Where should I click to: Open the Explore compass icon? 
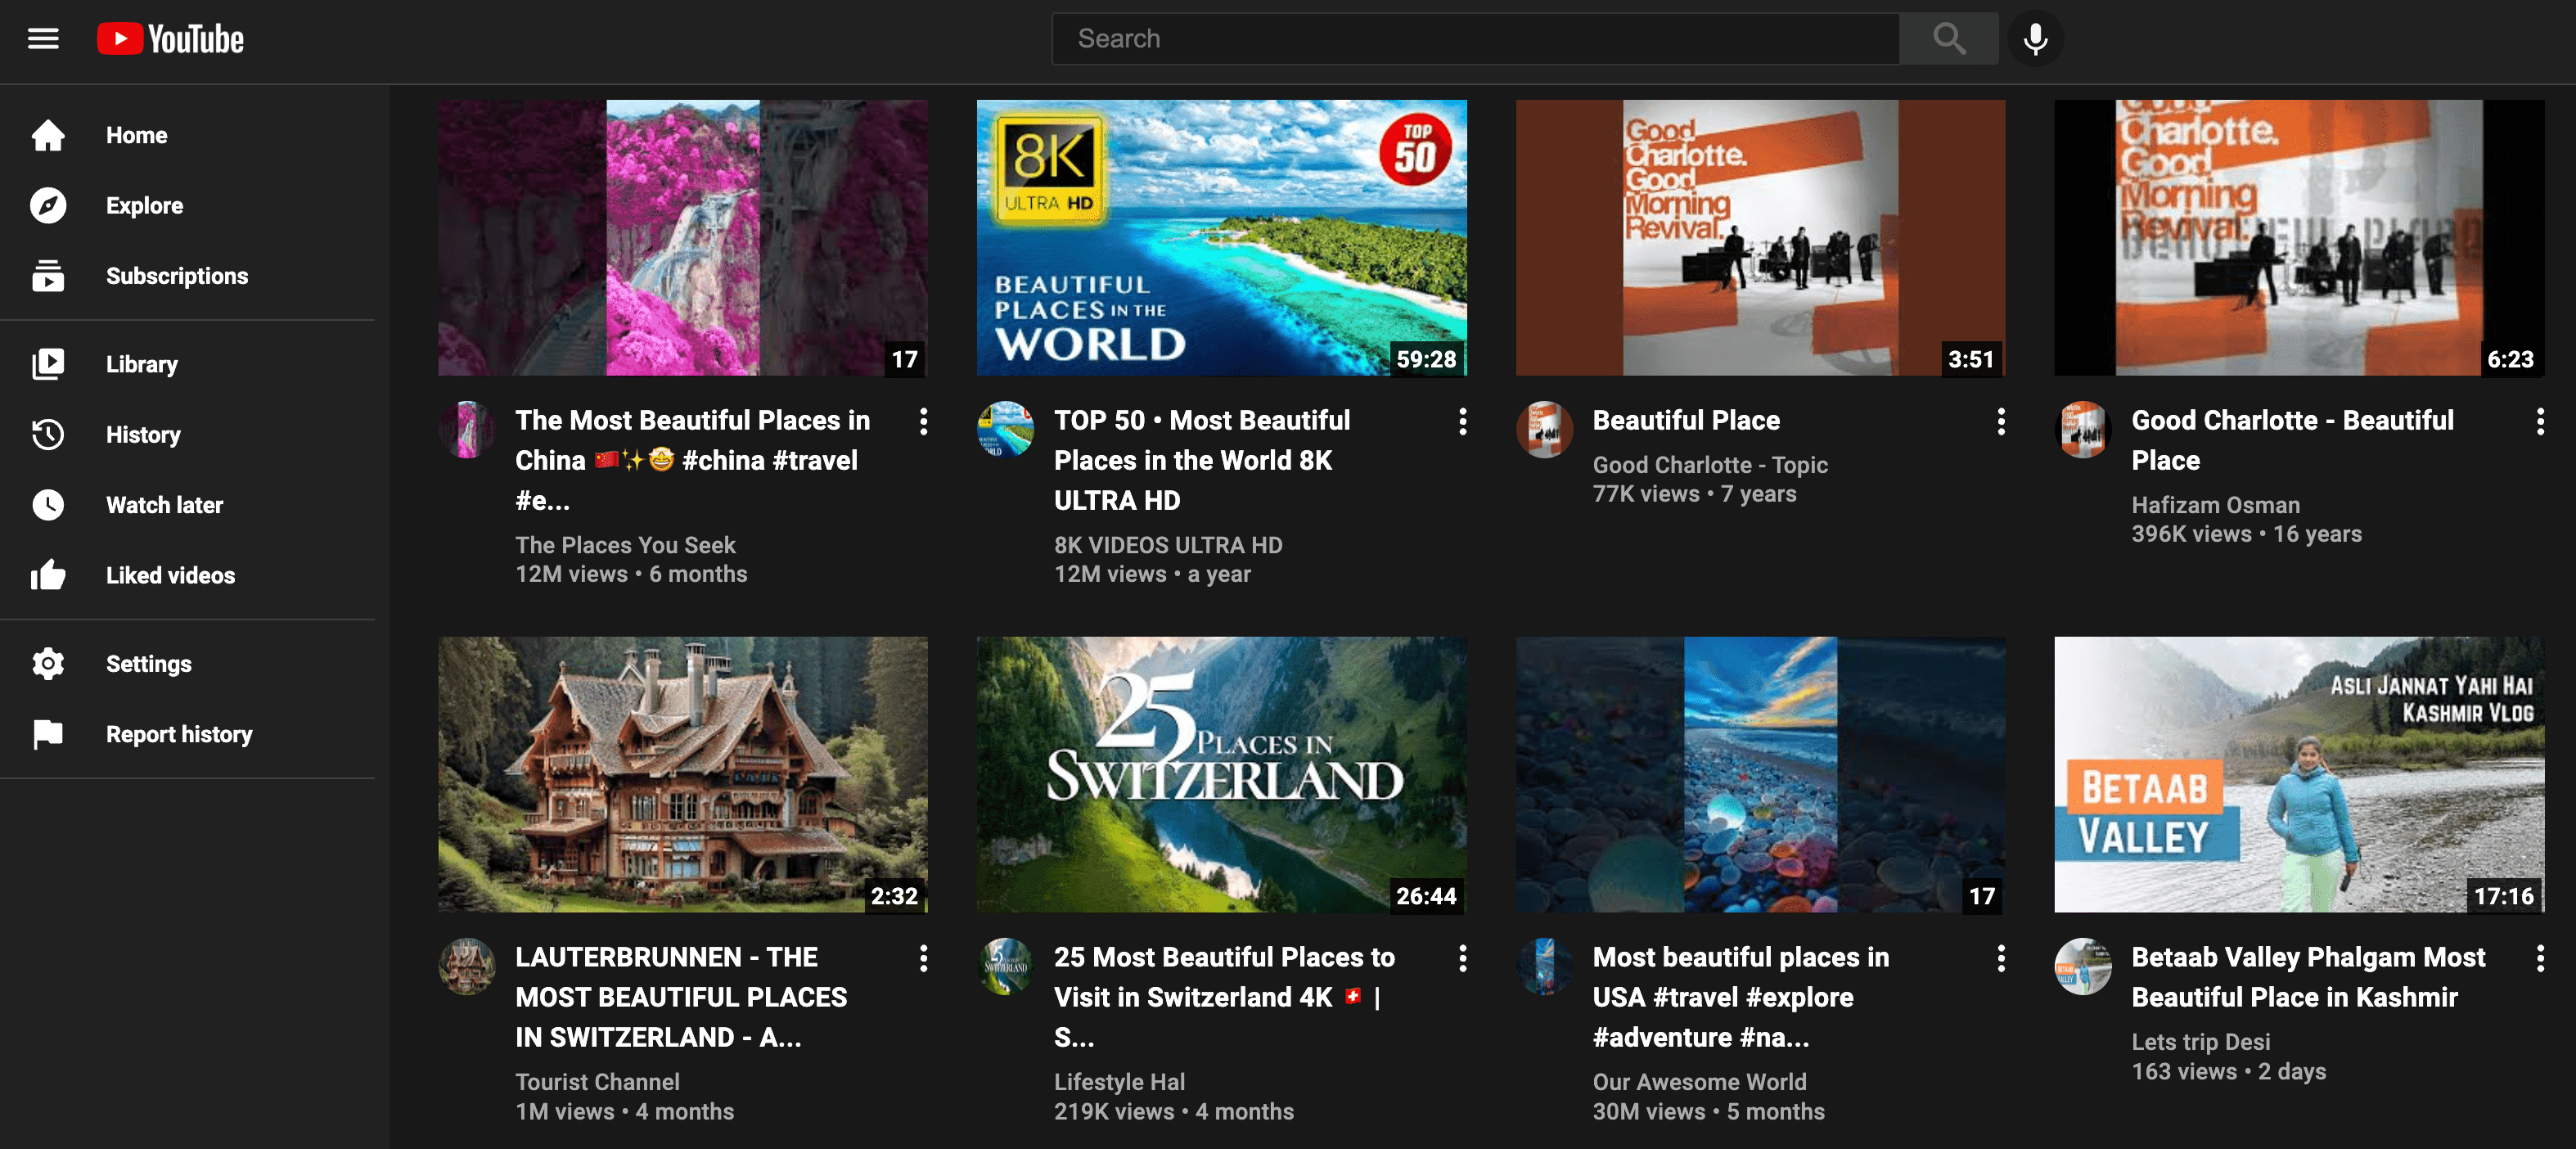(48, 205)
